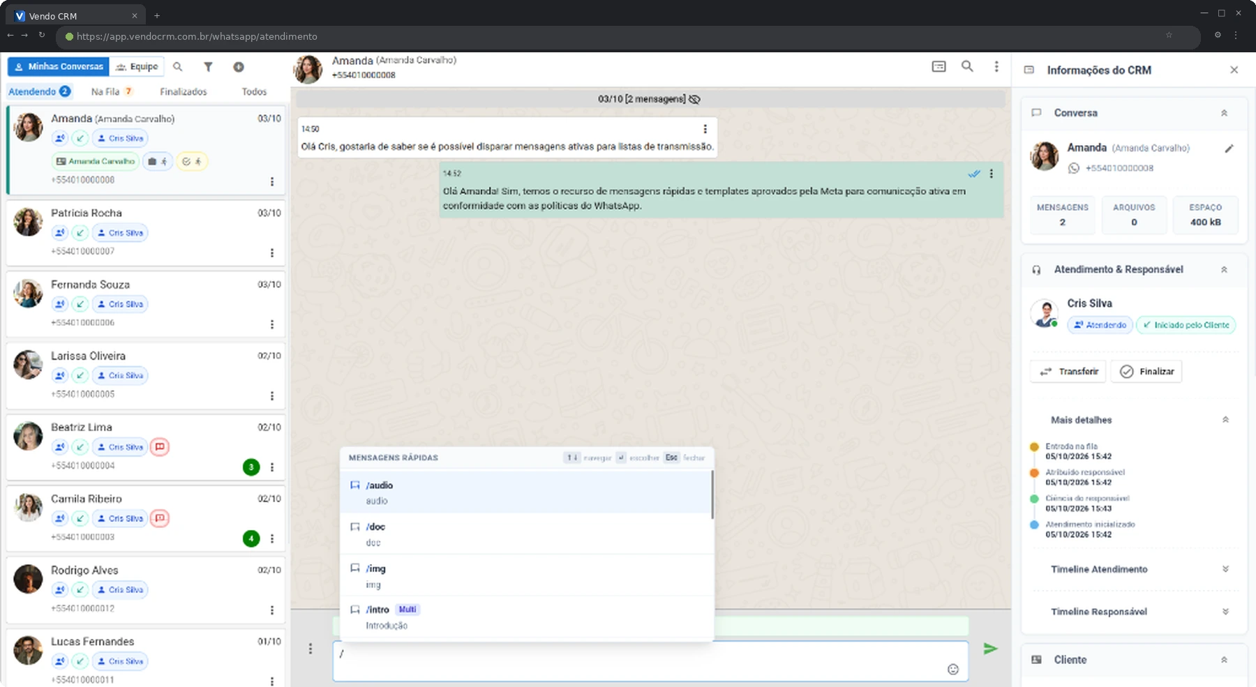Click red chat icon on Camila Ribeiro card
The width and height of the screenshot is (1256, 687).
(160, 518)
